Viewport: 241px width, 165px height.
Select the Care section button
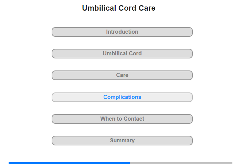coord(122,75)
